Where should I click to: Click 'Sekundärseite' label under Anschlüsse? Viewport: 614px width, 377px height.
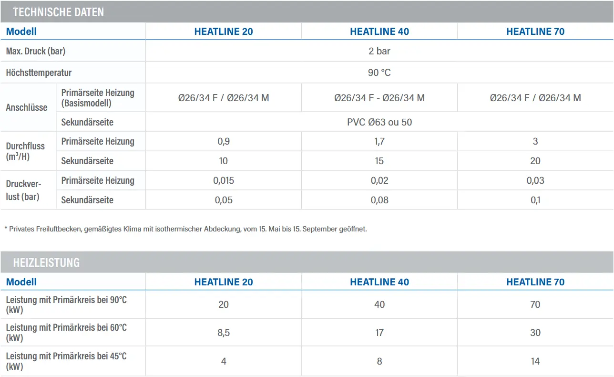pos(87,122)
